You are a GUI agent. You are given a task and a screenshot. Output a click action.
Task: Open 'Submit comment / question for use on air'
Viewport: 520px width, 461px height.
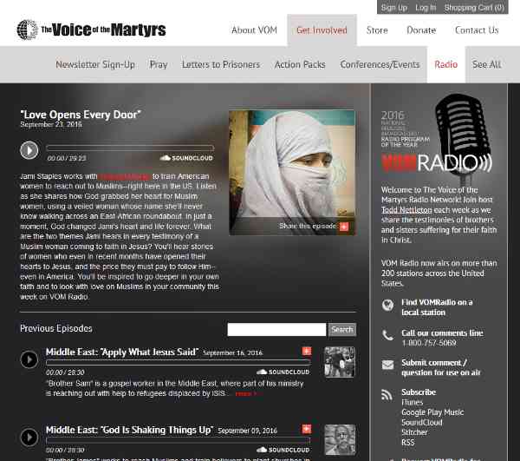pyautogui.click(x=441, y=367)
